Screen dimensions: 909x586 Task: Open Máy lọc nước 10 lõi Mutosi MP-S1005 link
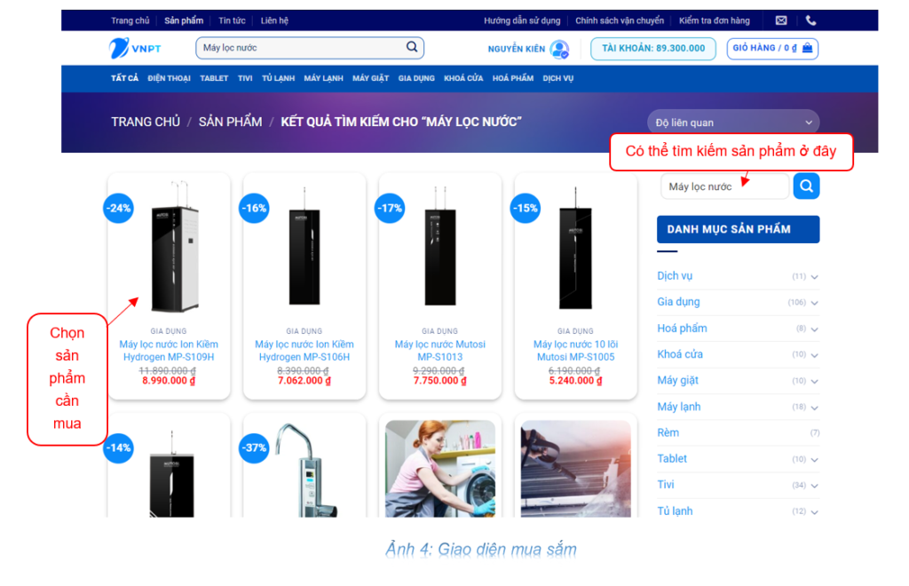[575, 351]
